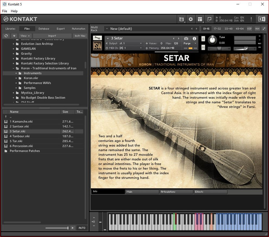The image size is (269, 237).
Task: Click the refresh icon in Files toolbar
Action: tap(6, 36)
